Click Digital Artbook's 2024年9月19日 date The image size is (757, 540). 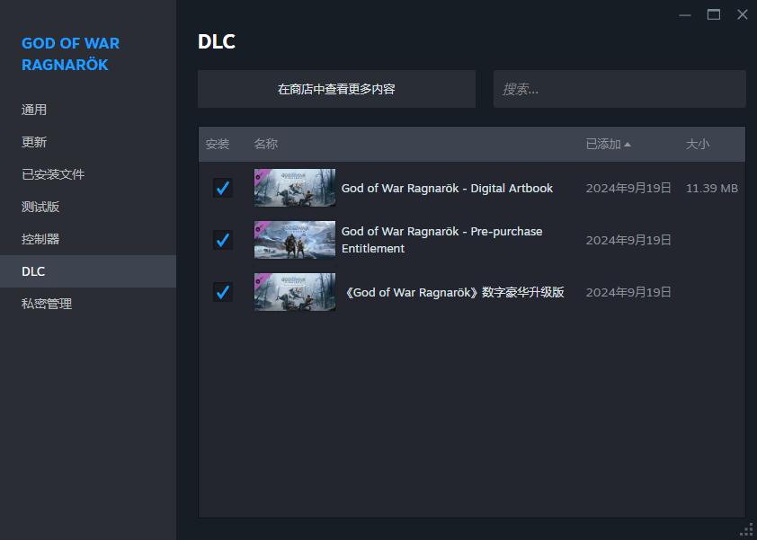[628, 188]
